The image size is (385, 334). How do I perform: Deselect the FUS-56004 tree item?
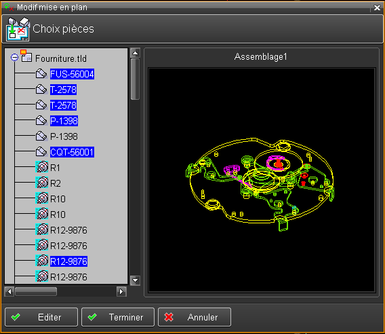(72, 74)
